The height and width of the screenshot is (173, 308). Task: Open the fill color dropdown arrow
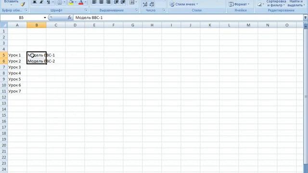[x=76, y=2]
